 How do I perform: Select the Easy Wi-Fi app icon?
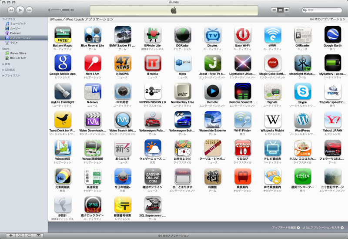click(243, 34)
